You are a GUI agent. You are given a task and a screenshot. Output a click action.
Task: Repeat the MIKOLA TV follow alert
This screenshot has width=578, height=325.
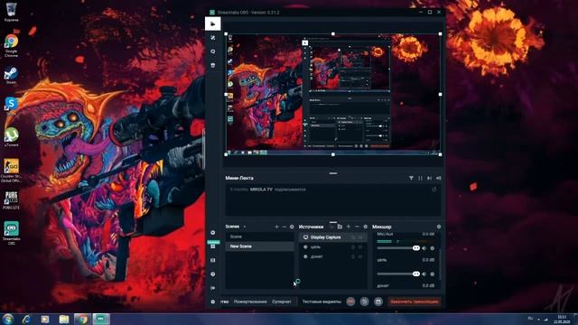coord(434,190)
